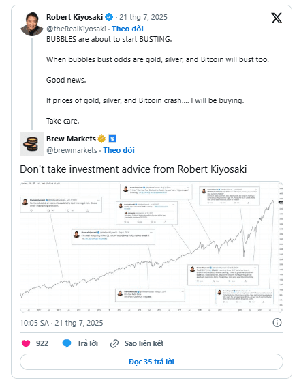This screenshot has width=299, height=387.
Task: Open the tweet info circle icon
Action: [x=277, y=323]
